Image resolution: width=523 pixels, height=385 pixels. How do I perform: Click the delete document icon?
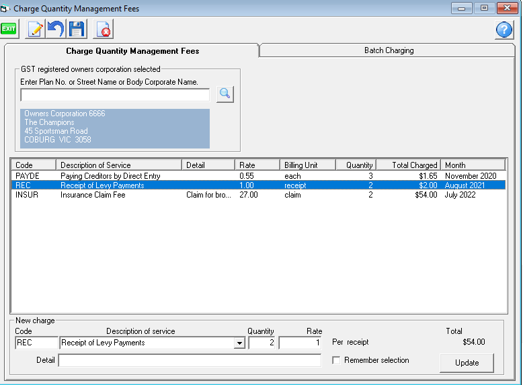point(104,29)
